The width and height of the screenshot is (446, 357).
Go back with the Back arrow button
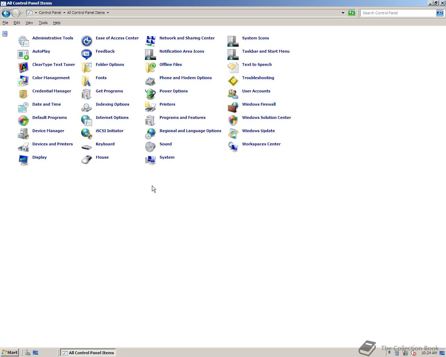[x=6, y=13]
